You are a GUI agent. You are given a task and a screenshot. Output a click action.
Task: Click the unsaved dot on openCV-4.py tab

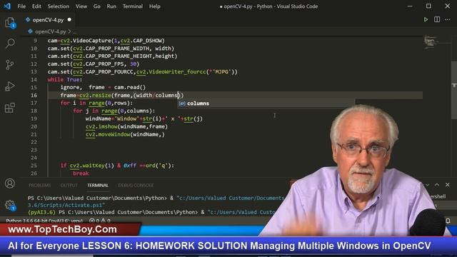(69, 20)
